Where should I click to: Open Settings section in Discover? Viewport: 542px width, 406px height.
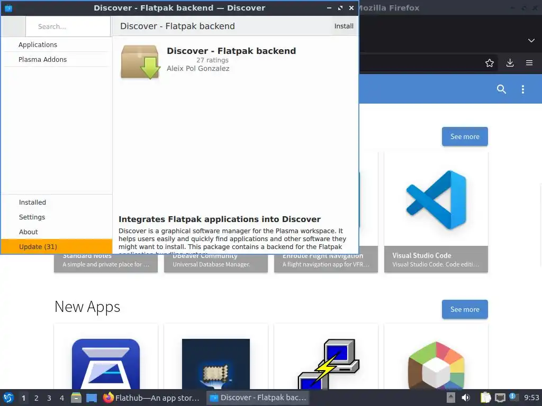[57, 217]
